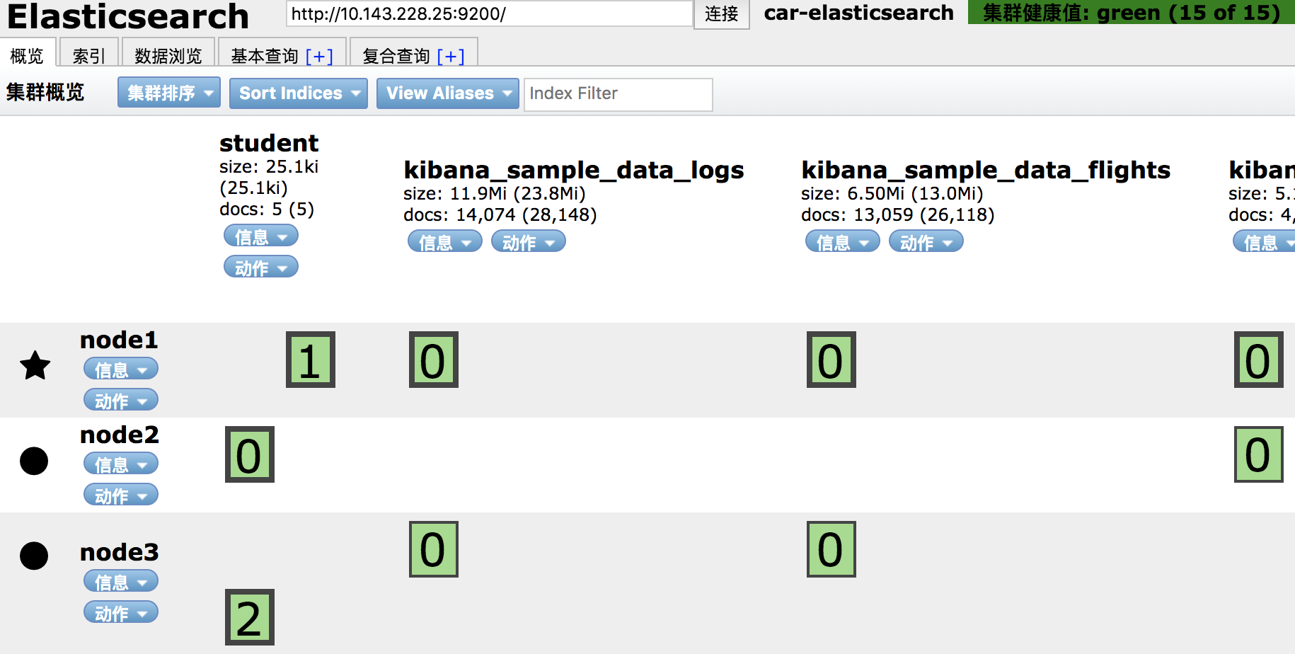This screenshot has width=1295, height=671.
Task: Click the 'size: 11.9Mi (23.8Mi)' text
Action: point(495,193)
